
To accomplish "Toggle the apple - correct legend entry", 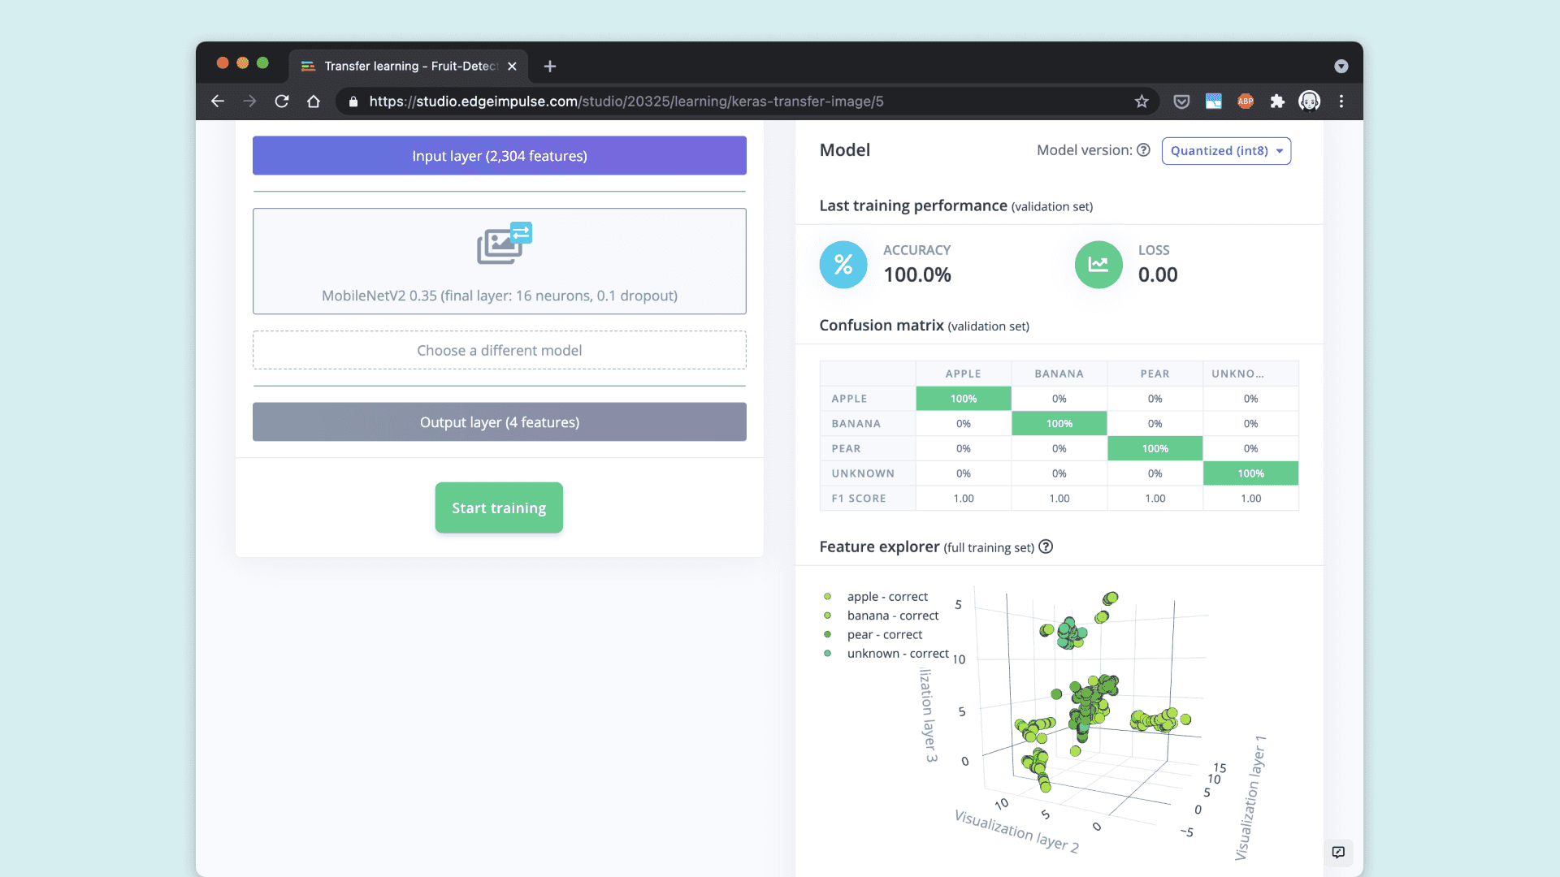I will pyautogui.click(x=886, y=597).
